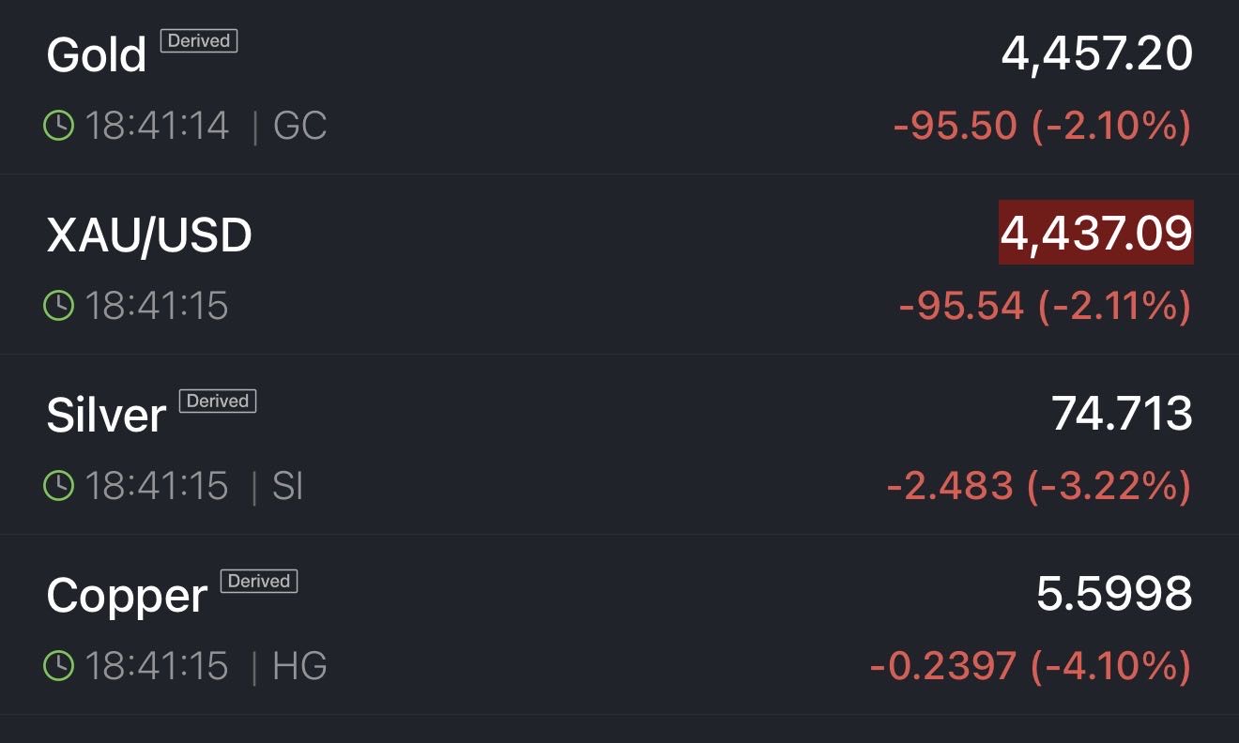This screenshot has width=1239, height=743.
Task: Click the HG ticker symbol
Action: pos(299,666)
